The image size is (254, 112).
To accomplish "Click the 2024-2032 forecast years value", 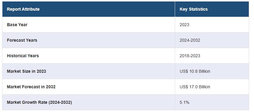I will (190, 40).
